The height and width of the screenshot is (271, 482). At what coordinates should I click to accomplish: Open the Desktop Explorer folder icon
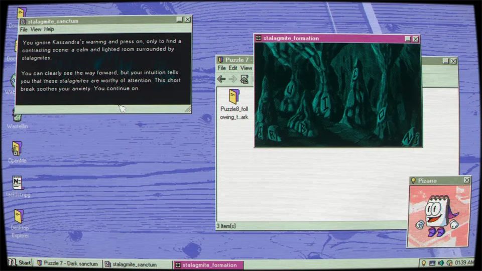coord(19,216)
